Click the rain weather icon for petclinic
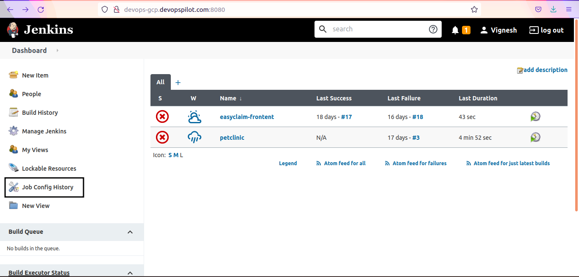Image resolution: width=579 pixels, height=277 pixels. (195, 137)
